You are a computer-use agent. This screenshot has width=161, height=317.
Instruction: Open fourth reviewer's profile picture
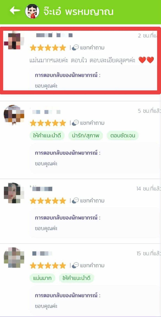tap(14, 258)
